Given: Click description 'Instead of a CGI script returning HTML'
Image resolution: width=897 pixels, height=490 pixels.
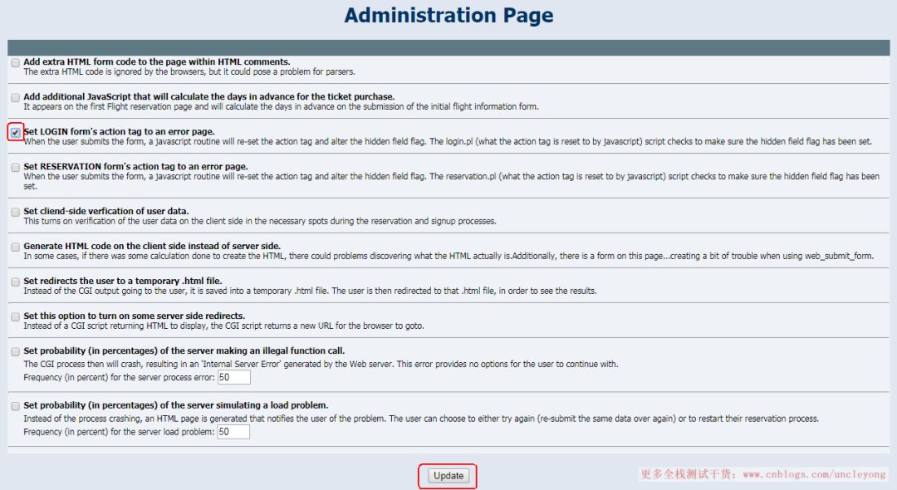Looking at the screenshot, I should click(223, 326).
